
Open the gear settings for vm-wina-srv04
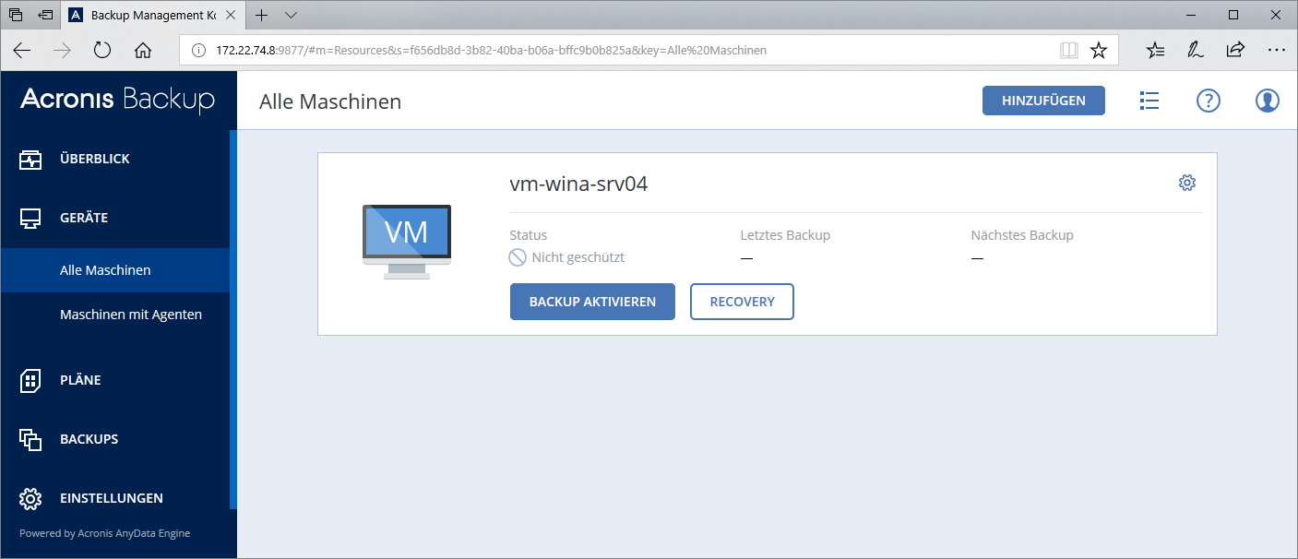click(1187, 183)
